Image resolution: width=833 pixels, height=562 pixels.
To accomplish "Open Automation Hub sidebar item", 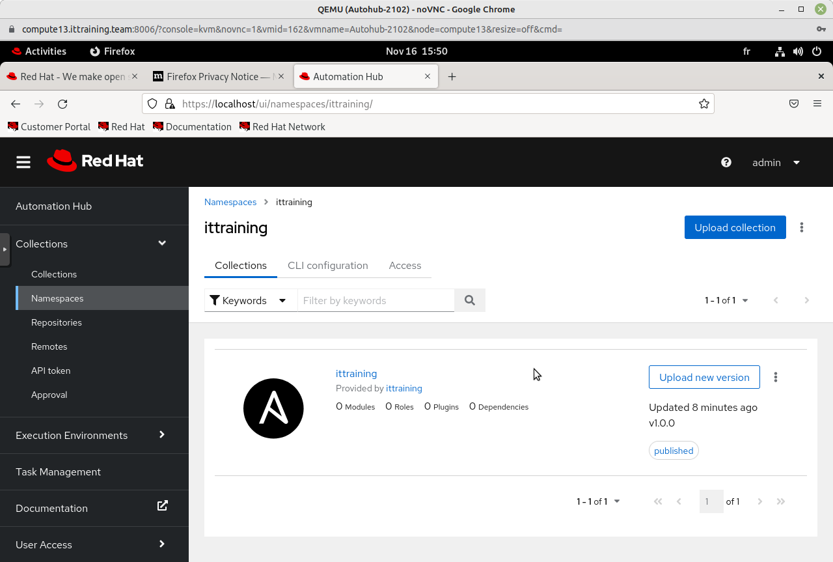I will [x=94, y=206].
